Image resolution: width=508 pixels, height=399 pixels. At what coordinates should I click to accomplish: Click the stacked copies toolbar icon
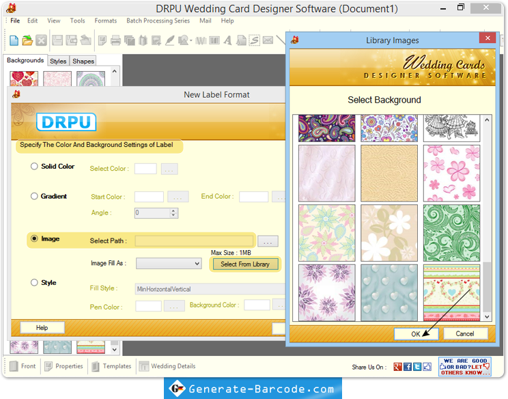pyautogui.click(x=130, y=40)
